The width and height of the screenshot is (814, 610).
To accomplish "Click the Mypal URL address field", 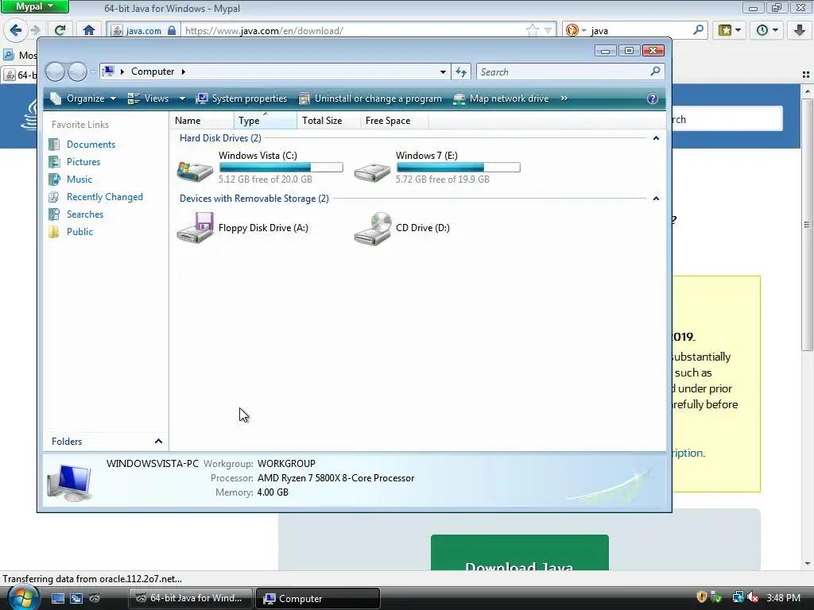I will [353, 31].
